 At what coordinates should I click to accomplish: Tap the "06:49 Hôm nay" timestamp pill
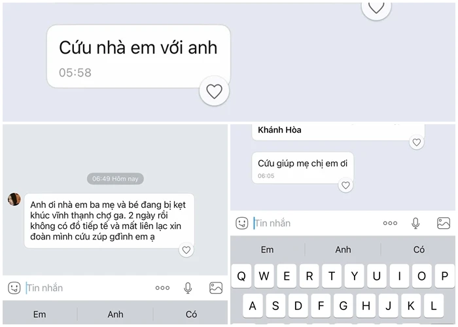click(x=115, y=179)
